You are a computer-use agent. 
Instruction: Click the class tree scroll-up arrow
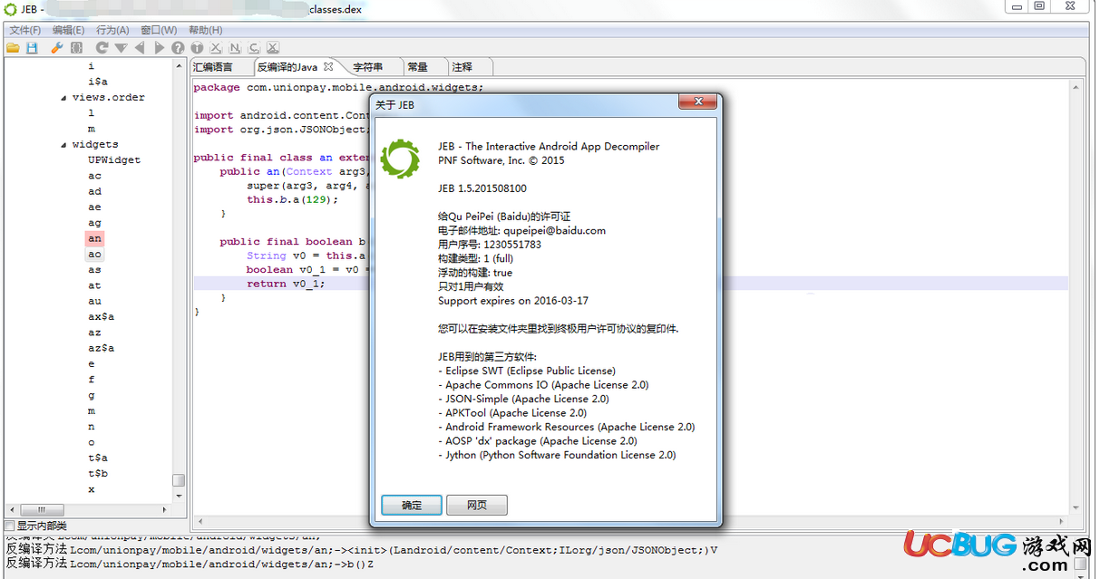tap(180, 66)
